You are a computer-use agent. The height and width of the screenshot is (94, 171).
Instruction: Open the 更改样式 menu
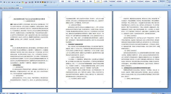tap(163, 1)
